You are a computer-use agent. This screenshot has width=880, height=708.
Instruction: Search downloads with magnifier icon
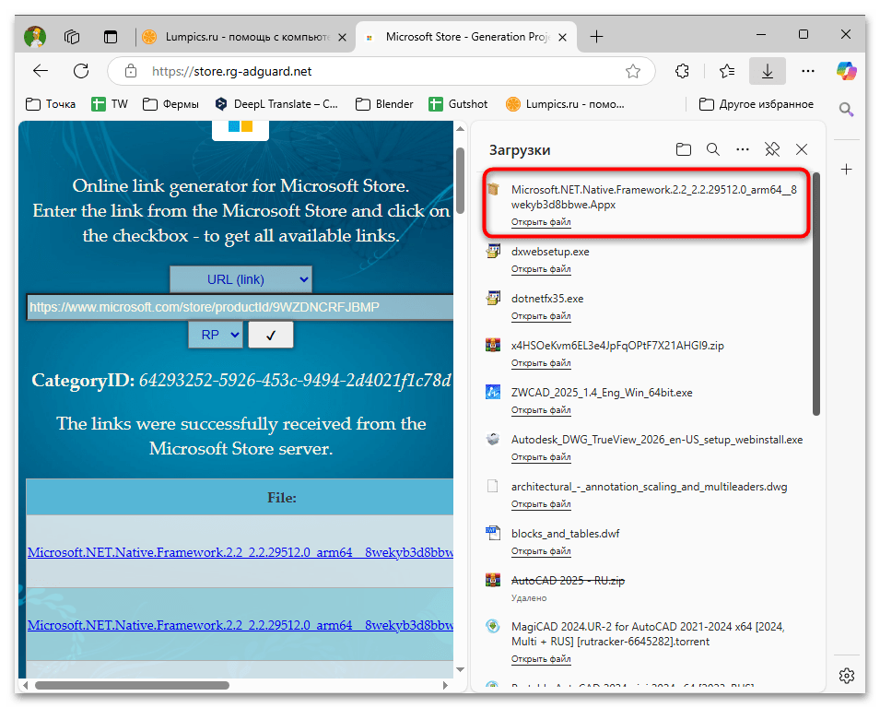coord(713,149)
